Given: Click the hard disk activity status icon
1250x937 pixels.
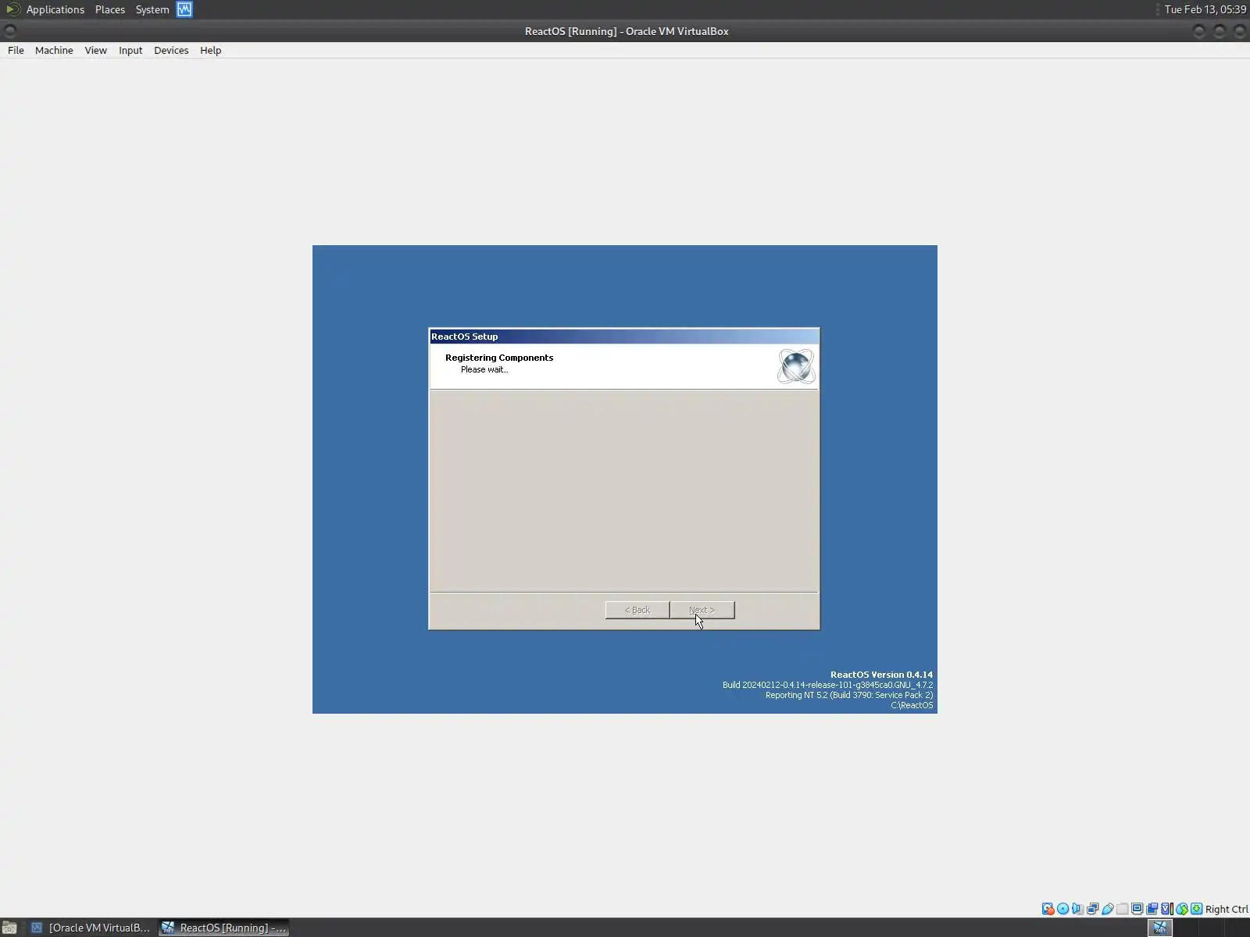Looking at the screenshot, I should (1048, 909).
